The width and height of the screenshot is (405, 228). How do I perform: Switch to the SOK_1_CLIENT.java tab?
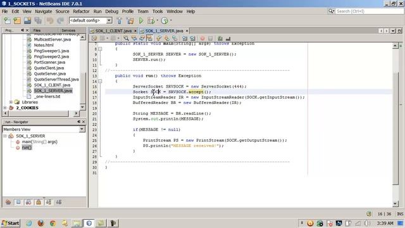tap(113, 31)
